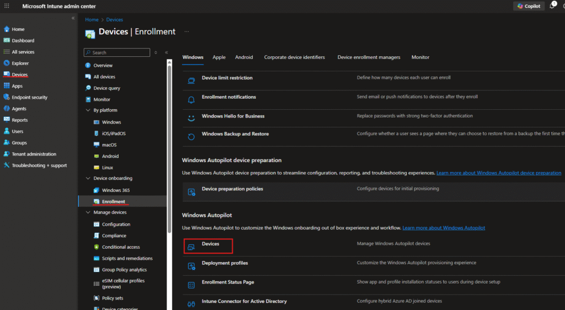This screenshot has width=565, height=310.
Task: Select Tenant administration icon in sidebar
Action: (x=7, y=154)
